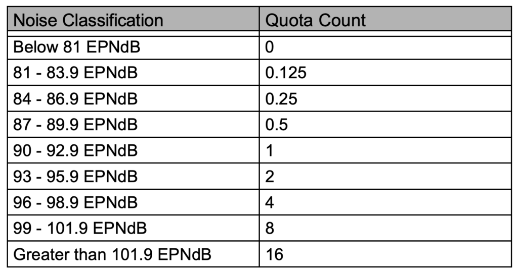Select the 93 - 95.9 EPNdB cell
Image resolution: width=518 pixels, height=274 pixels.
tap(75, 177)
